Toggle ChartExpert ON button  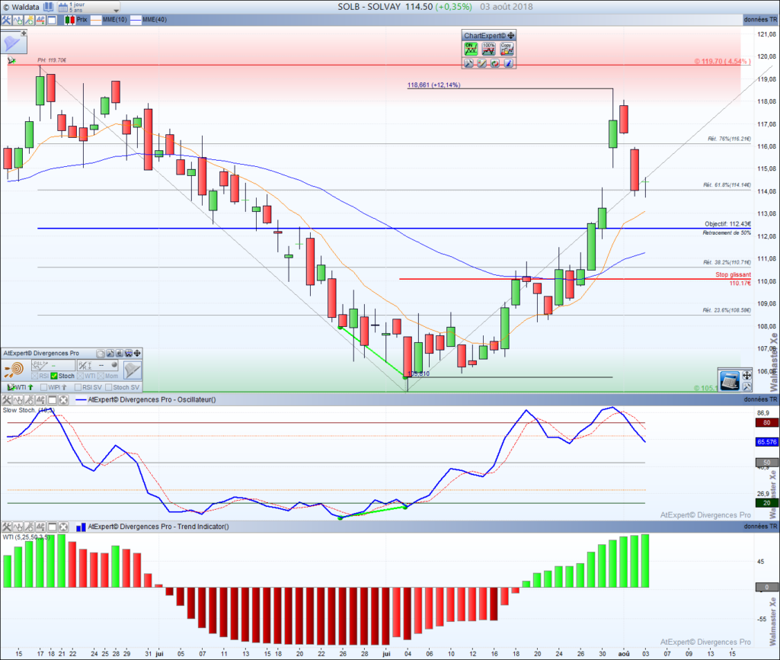click(471, 49)
